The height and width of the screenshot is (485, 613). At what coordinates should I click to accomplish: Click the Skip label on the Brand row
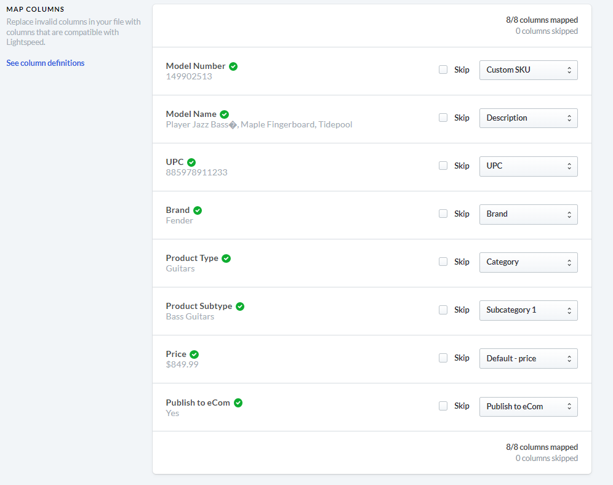click(462, 214)
